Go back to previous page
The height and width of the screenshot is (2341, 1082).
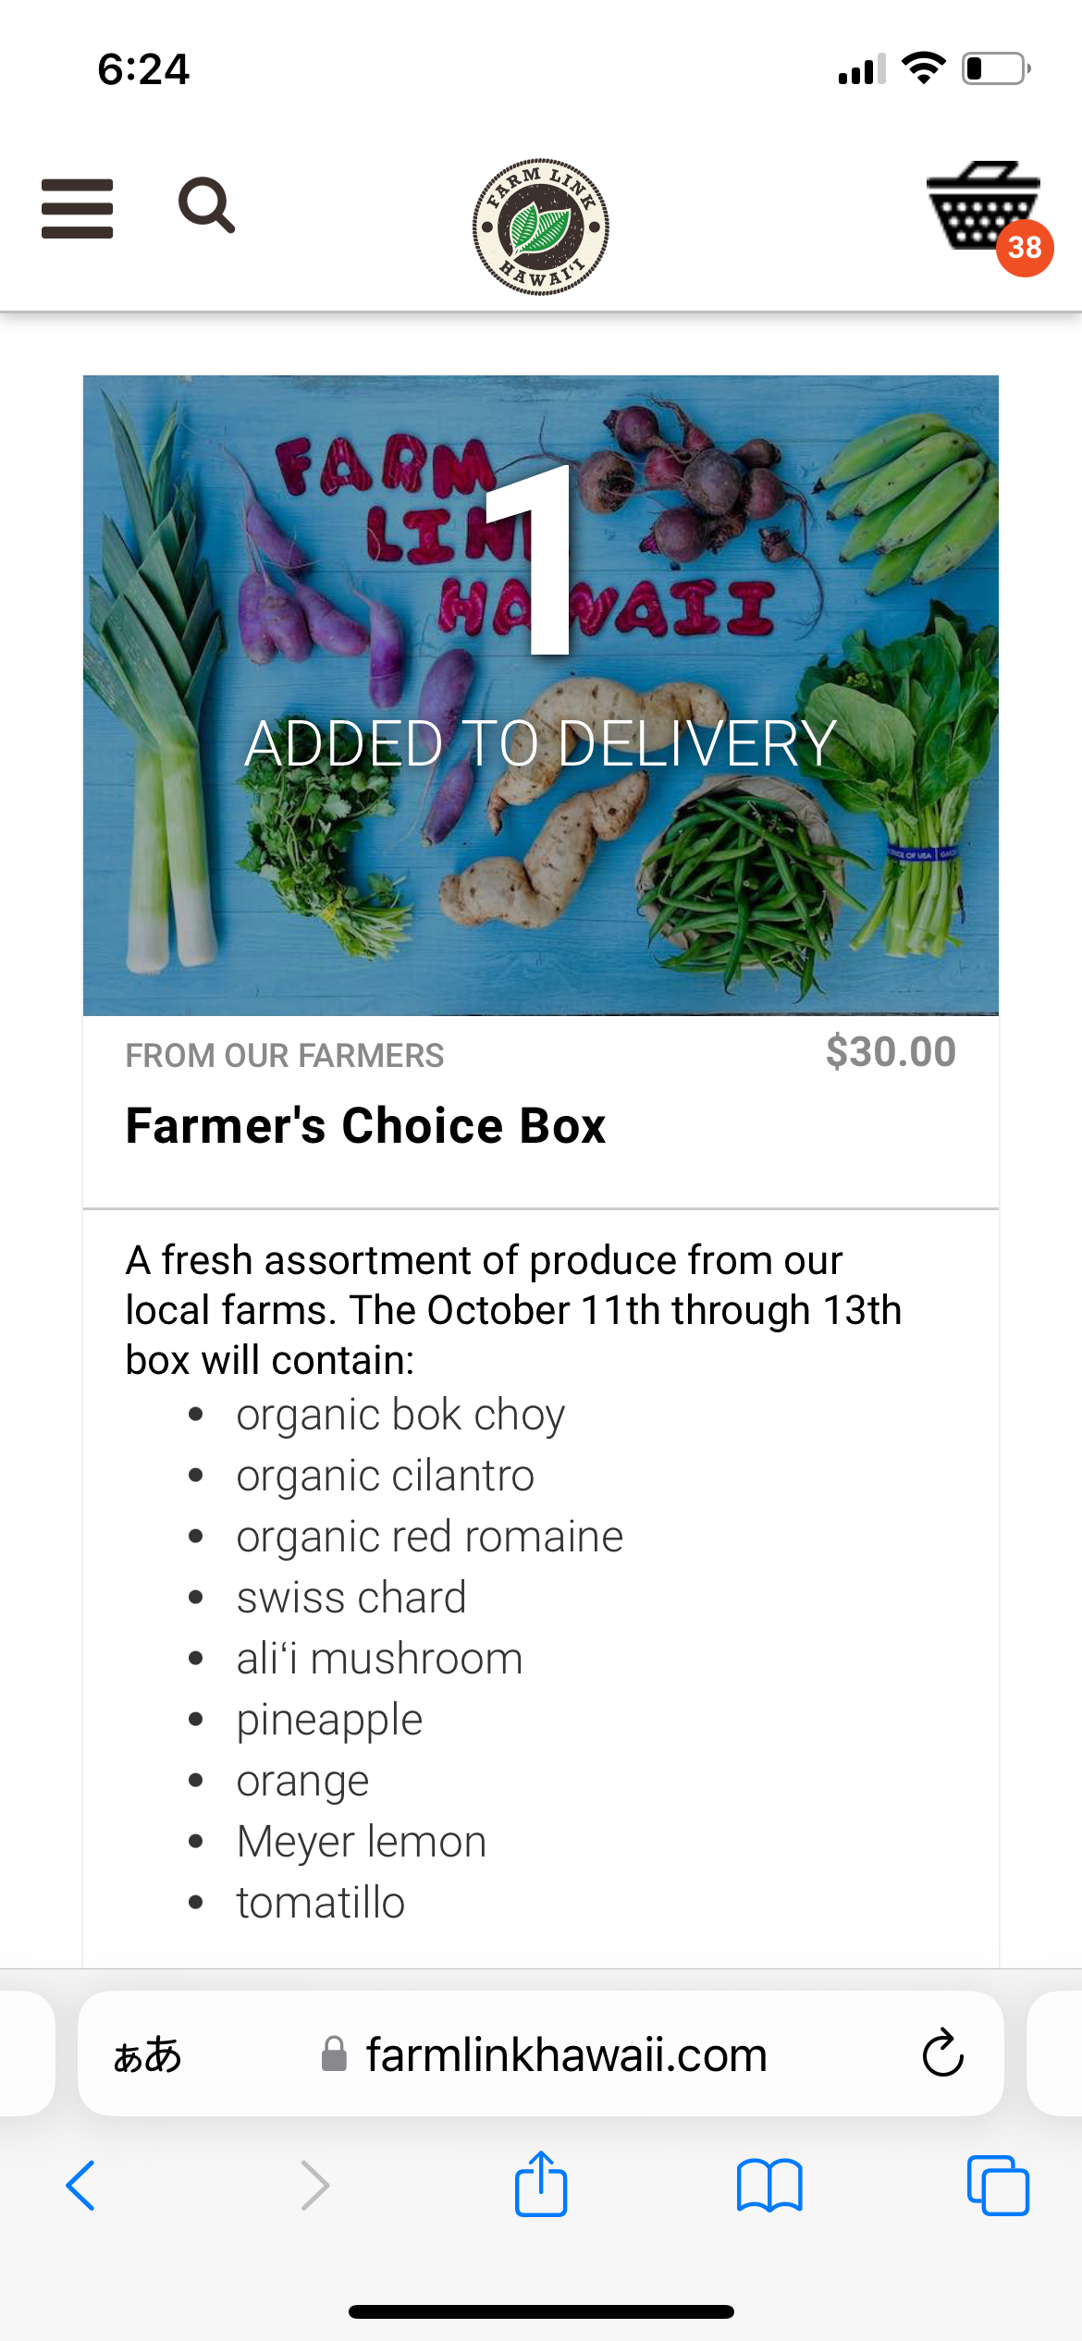point(81,2186)
